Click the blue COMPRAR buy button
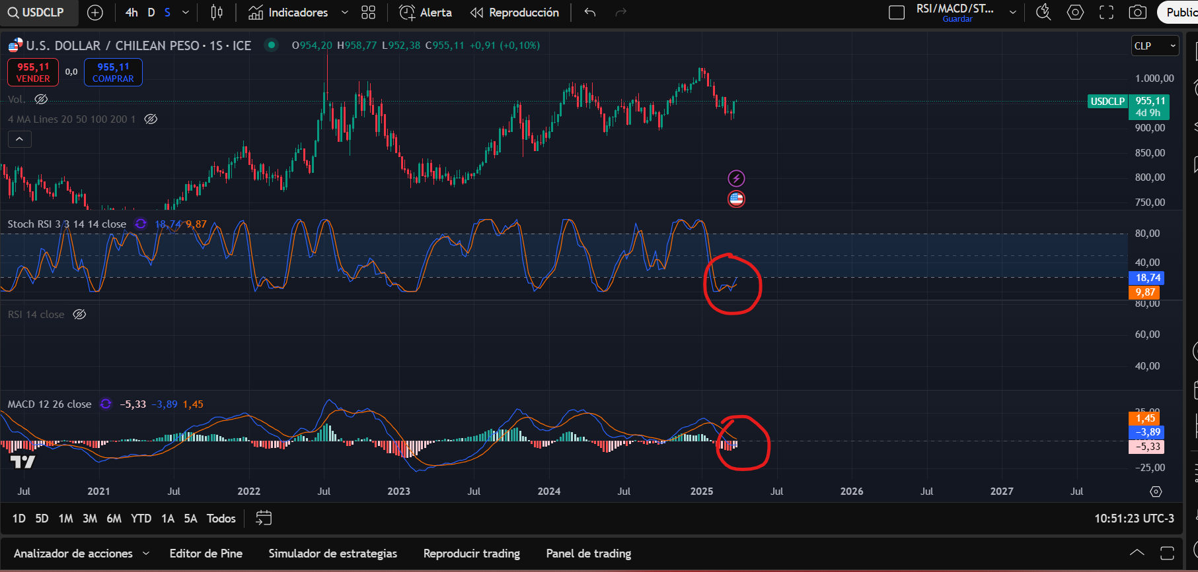 [113, 73]
